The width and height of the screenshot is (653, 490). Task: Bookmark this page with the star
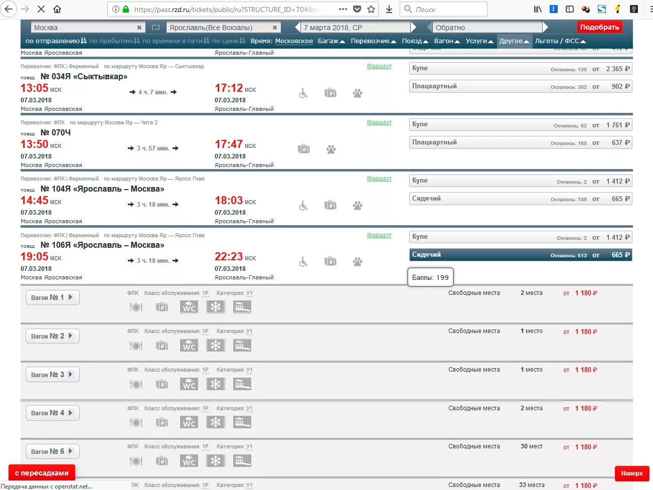coord(371,9)
